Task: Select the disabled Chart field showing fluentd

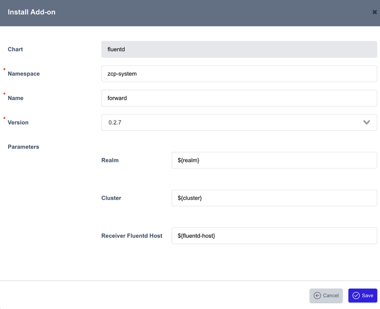Action: coord(239,49)
